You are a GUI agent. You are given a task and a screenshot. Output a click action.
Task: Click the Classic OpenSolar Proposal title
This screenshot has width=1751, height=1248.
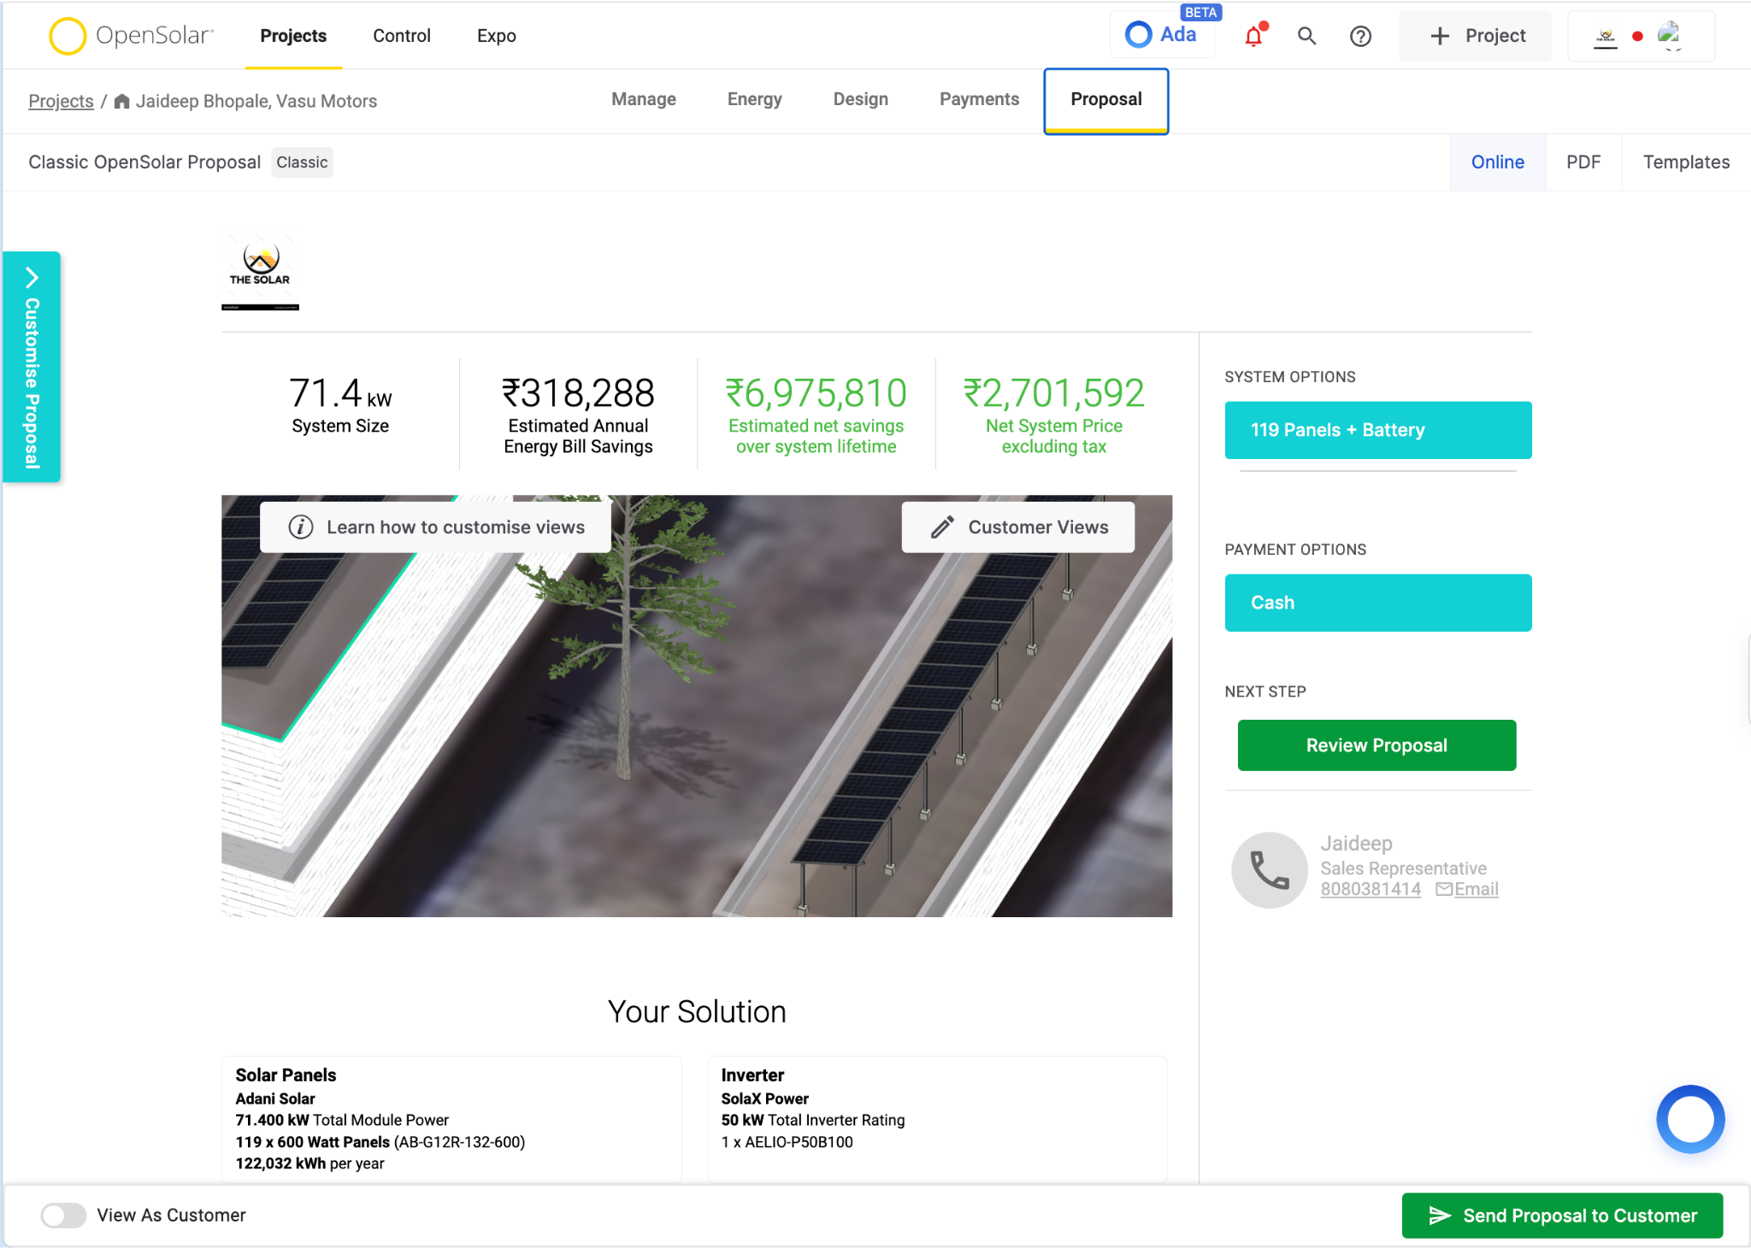(x=144, y=162)
